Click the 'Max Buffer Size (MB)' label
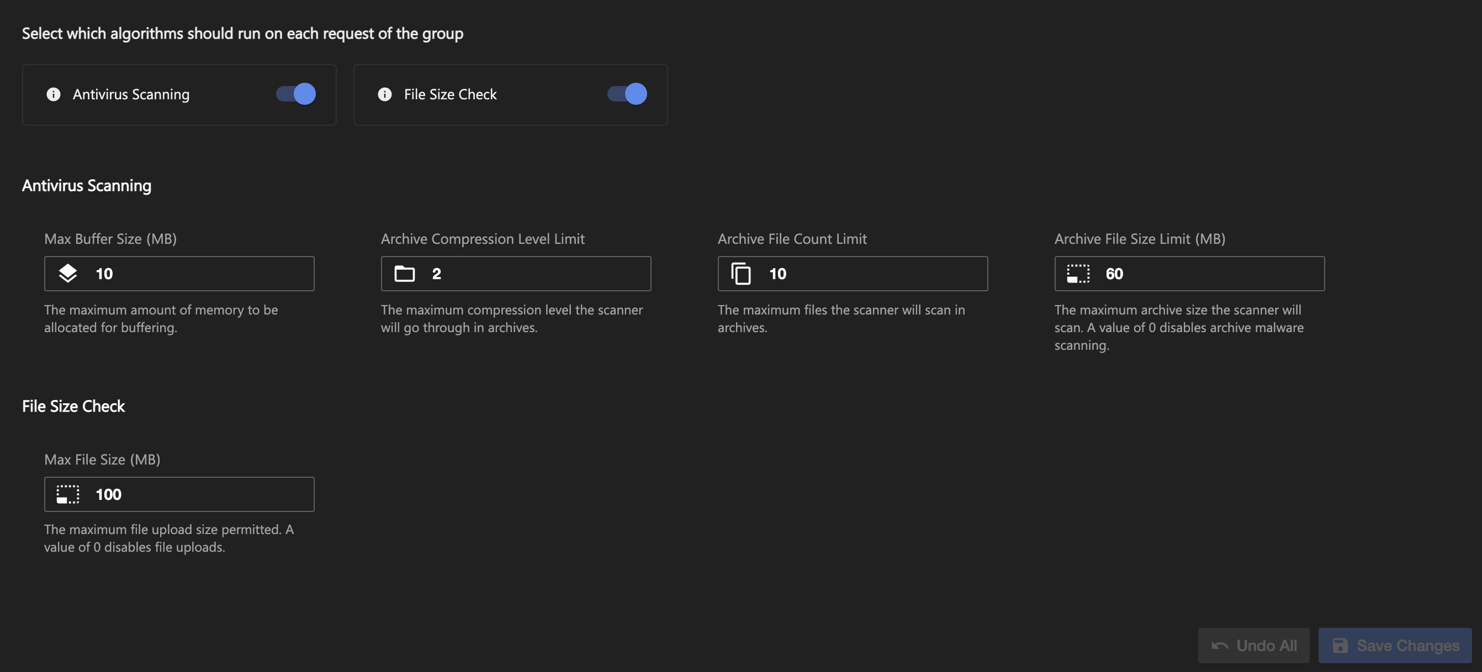This screenshot has height=672, width=1482. tap(110, 239)
